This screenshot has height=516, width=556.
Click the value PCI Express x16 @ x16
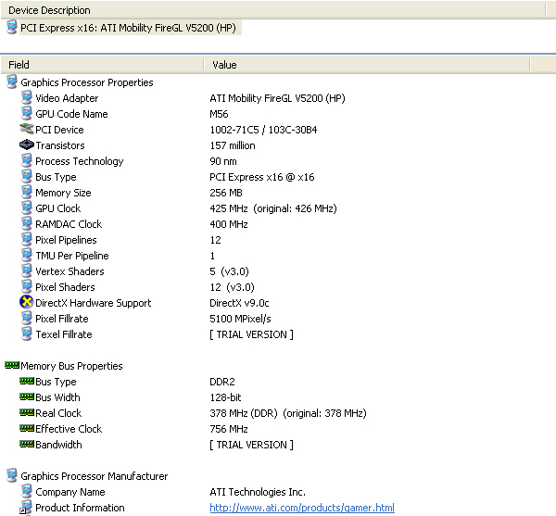point(262,177)
